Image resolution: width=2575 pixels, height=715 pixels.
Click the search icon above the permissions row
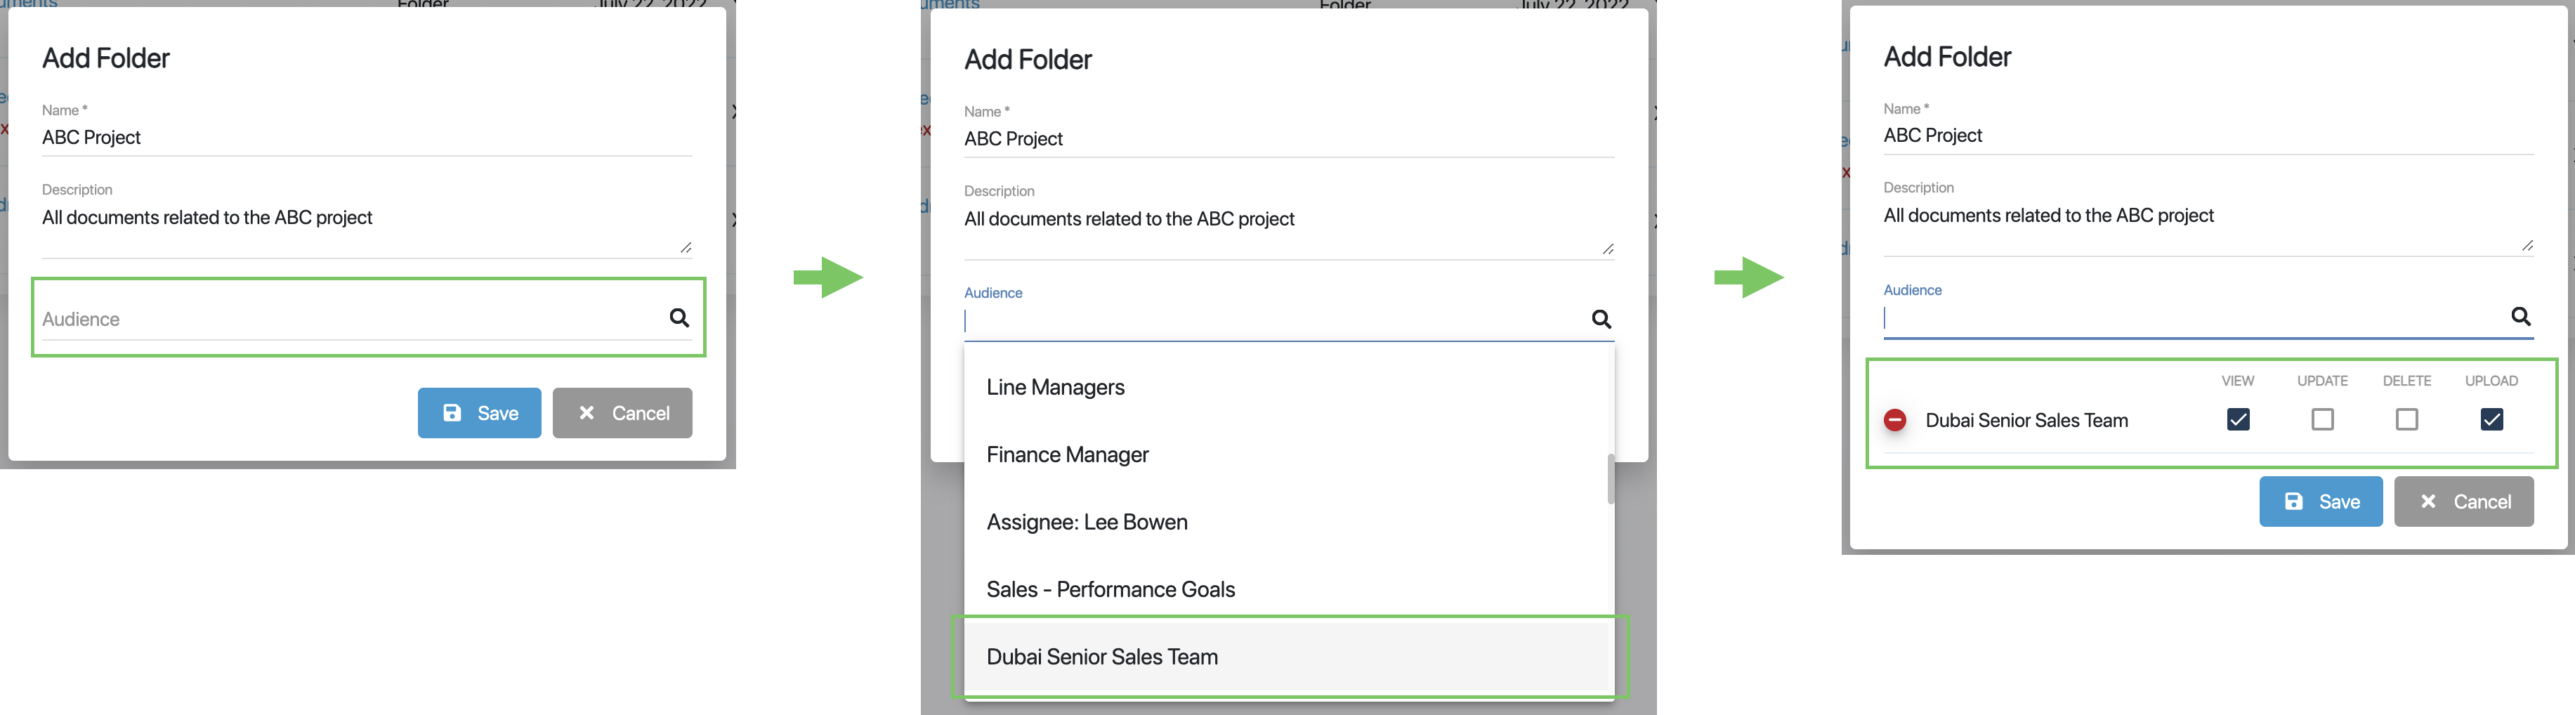[x=2520, y=316]
